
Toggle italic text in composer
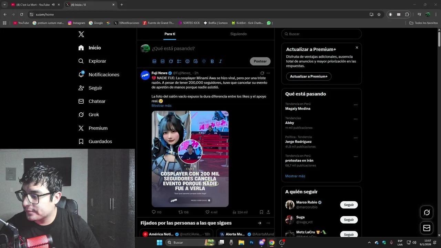220,61
